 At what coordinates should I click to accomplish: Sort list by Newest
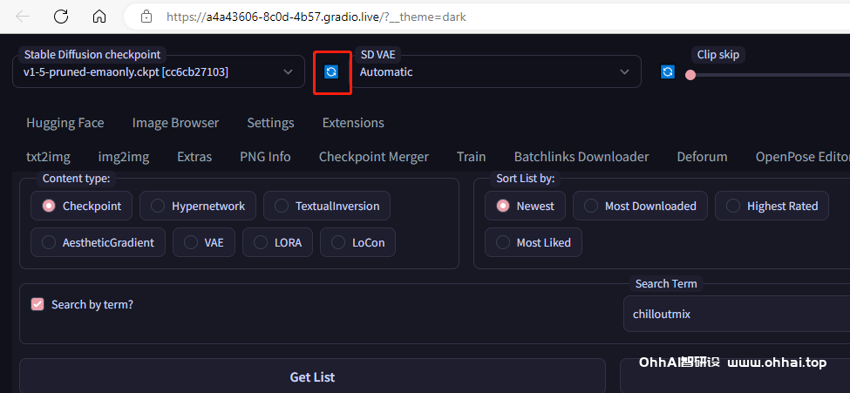525,206
